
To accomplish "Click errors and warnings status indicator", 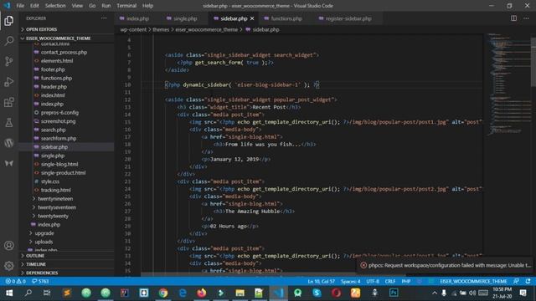I will [x=15, y=281].
